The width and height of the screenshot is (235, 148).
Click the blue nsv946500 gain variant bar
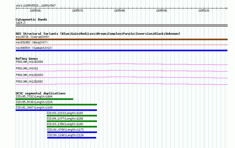pyautogui.click(x=121, y=50)
